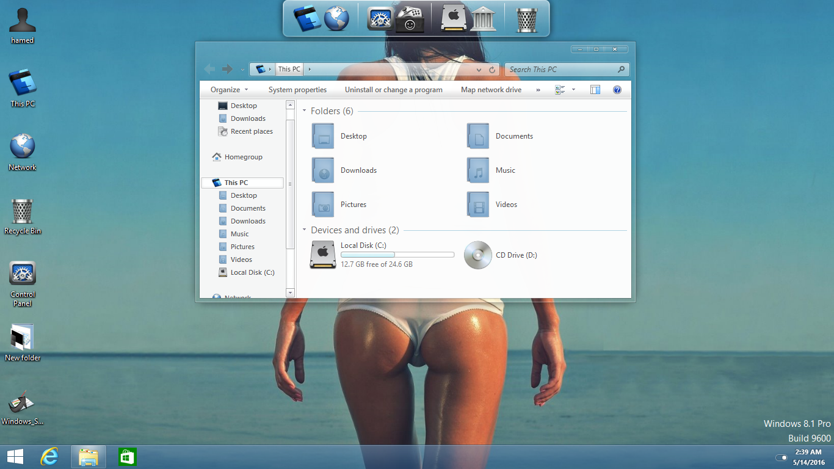Viewport: 834px width, 469px height.
Task: Click the Local Disk (C:) drive icon
Action: pyautogui.click(x=323, y=255)
